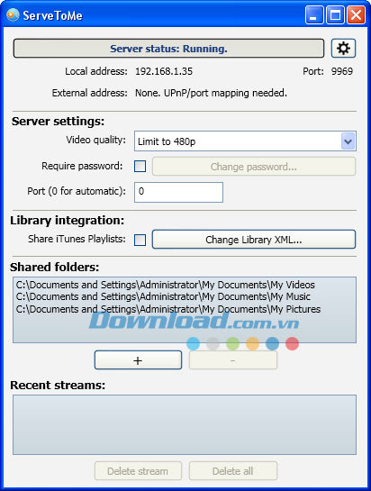Select the My Videos shared folder entry

click(166, 285)
